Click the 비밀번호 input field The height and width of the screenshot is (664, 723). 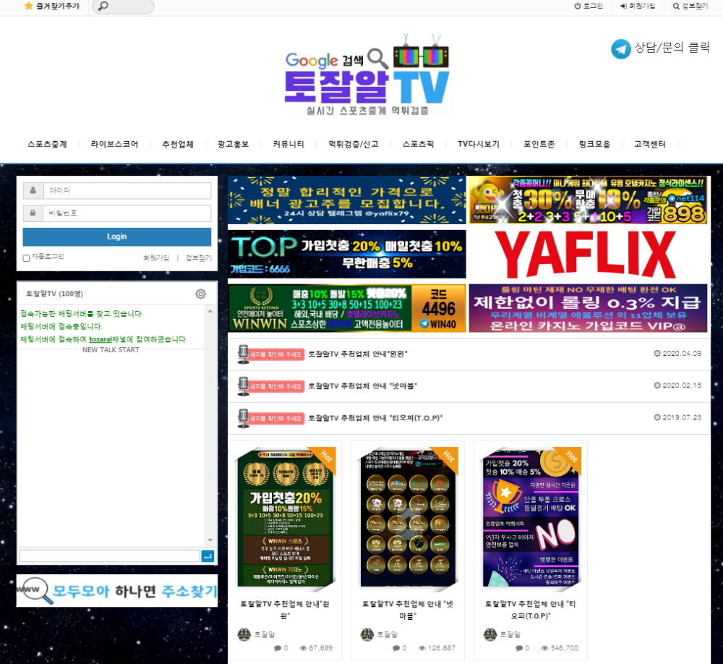point(127,213)
